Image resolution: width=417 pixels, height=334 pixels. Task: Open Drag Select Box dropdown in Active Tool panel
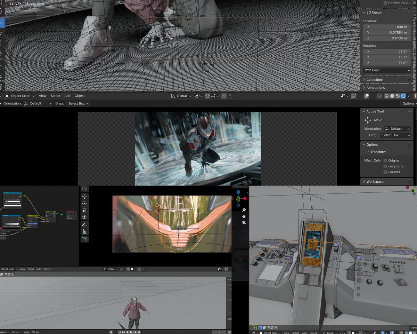(395, 135)
